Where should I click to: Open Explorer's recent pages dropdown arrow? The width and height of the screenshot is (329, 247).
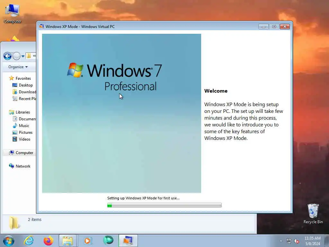coord(23,56)
